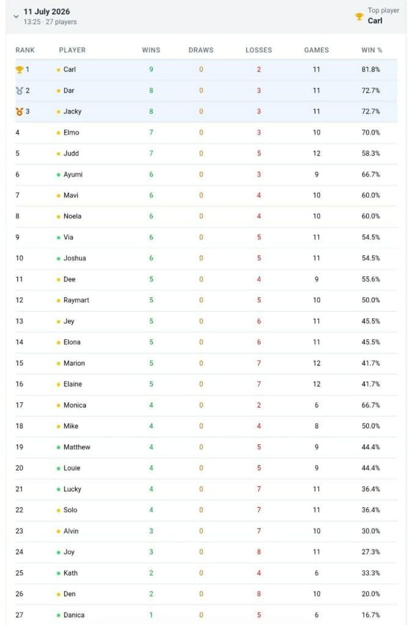Image resolution: width=410 pixels, height=625 pixels.
Task: Select player name Monica
Action: (75, 405)
